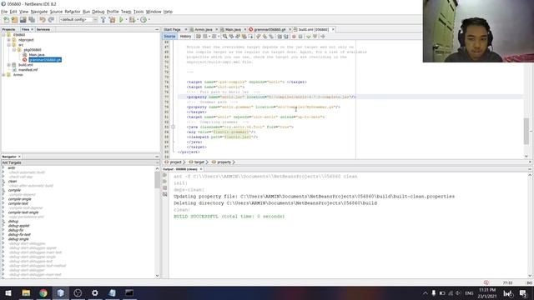Toggle the History view button
Screen dimensions: 534x300
click(185, 37)
